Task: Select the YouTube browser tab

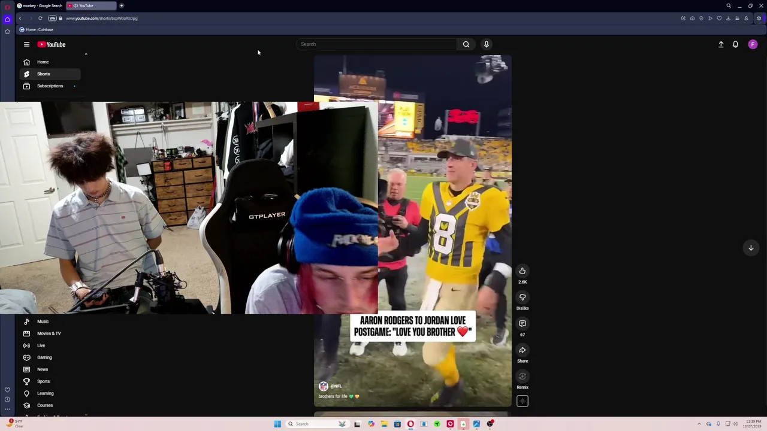Action: click(90, 5)
